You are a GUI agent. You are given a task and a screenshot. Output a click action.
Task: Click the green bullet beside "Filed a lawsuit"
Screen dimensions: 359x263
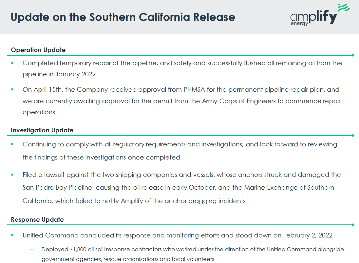[x=12, y=175]
